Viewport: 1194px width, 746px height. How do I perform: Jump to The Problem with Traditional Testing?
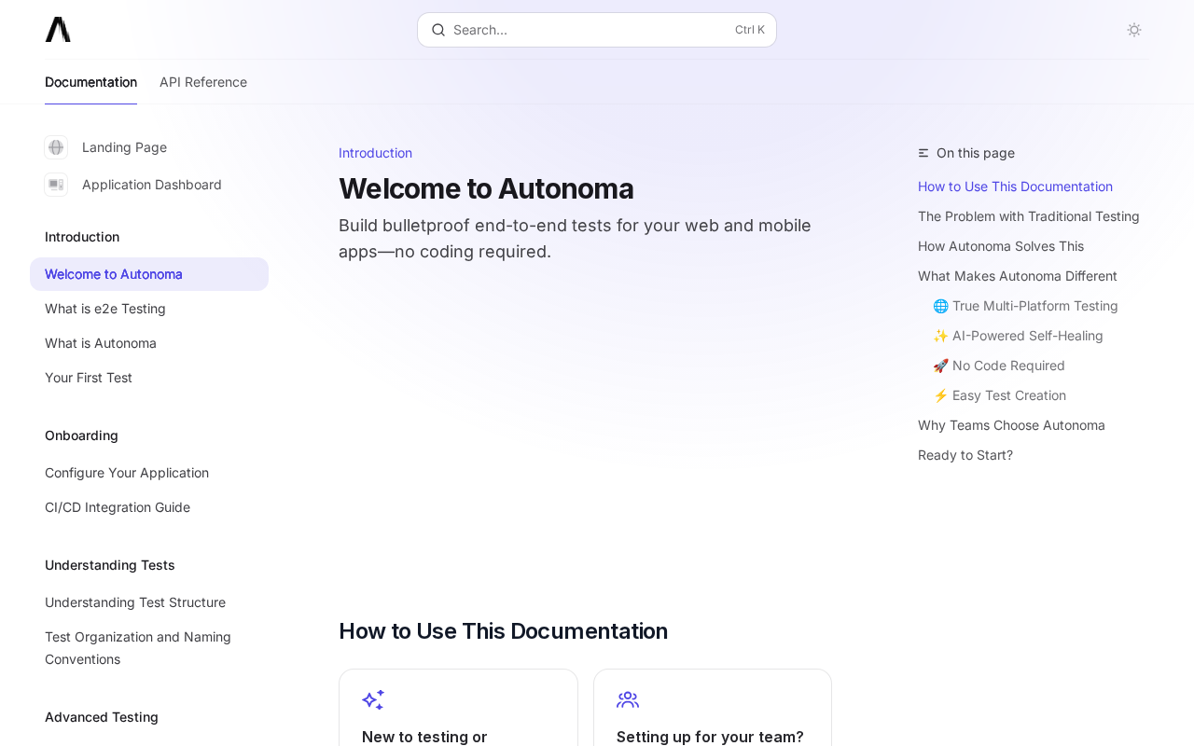tap(1029, 216)
